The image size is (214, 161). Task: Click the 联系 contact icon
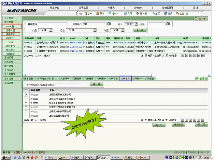point(168,14)
